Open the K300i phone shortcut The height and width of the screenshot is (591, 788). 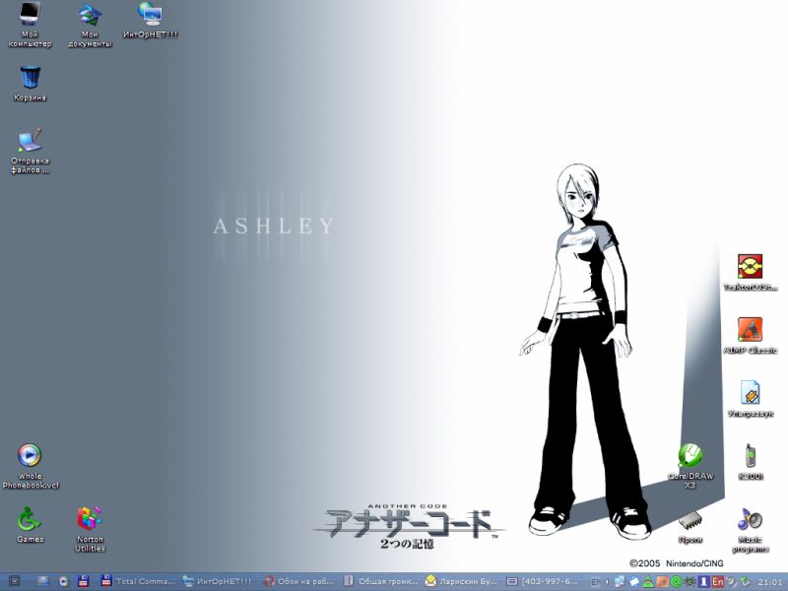pos(751,462)
